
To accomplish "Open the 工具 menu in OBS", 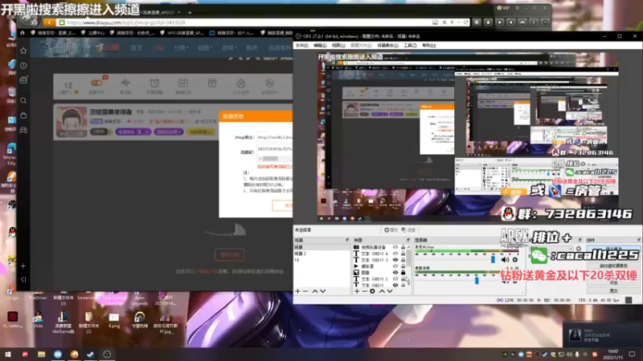I will [x=410, y=46].
